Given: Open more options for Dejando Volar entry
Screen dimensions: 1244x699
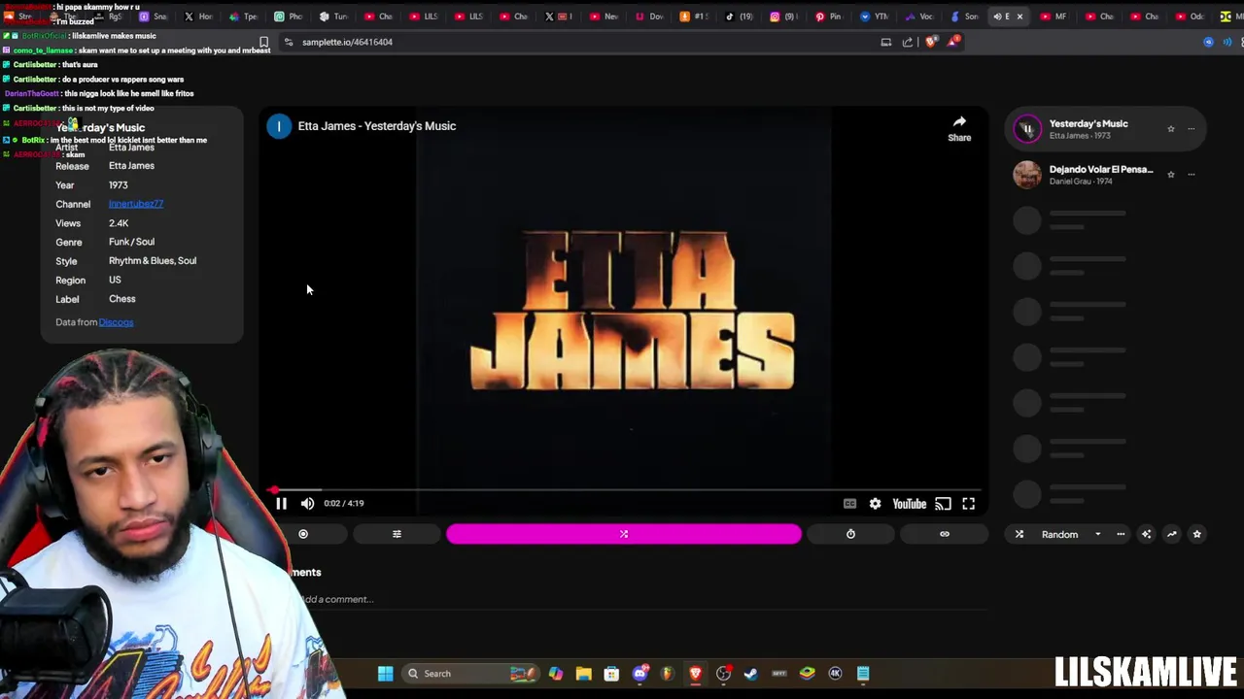Looking at the screenshot, I should point(1192,175).
